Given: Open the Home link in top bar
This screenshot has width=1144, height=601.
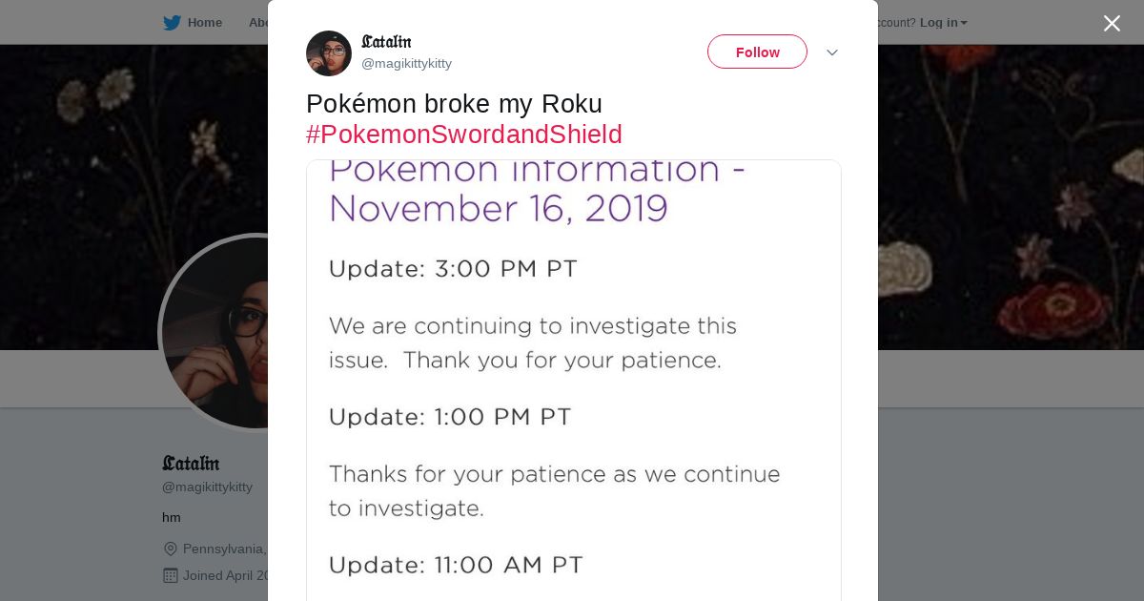Looking at the screenshot, I should click(204, 23).
